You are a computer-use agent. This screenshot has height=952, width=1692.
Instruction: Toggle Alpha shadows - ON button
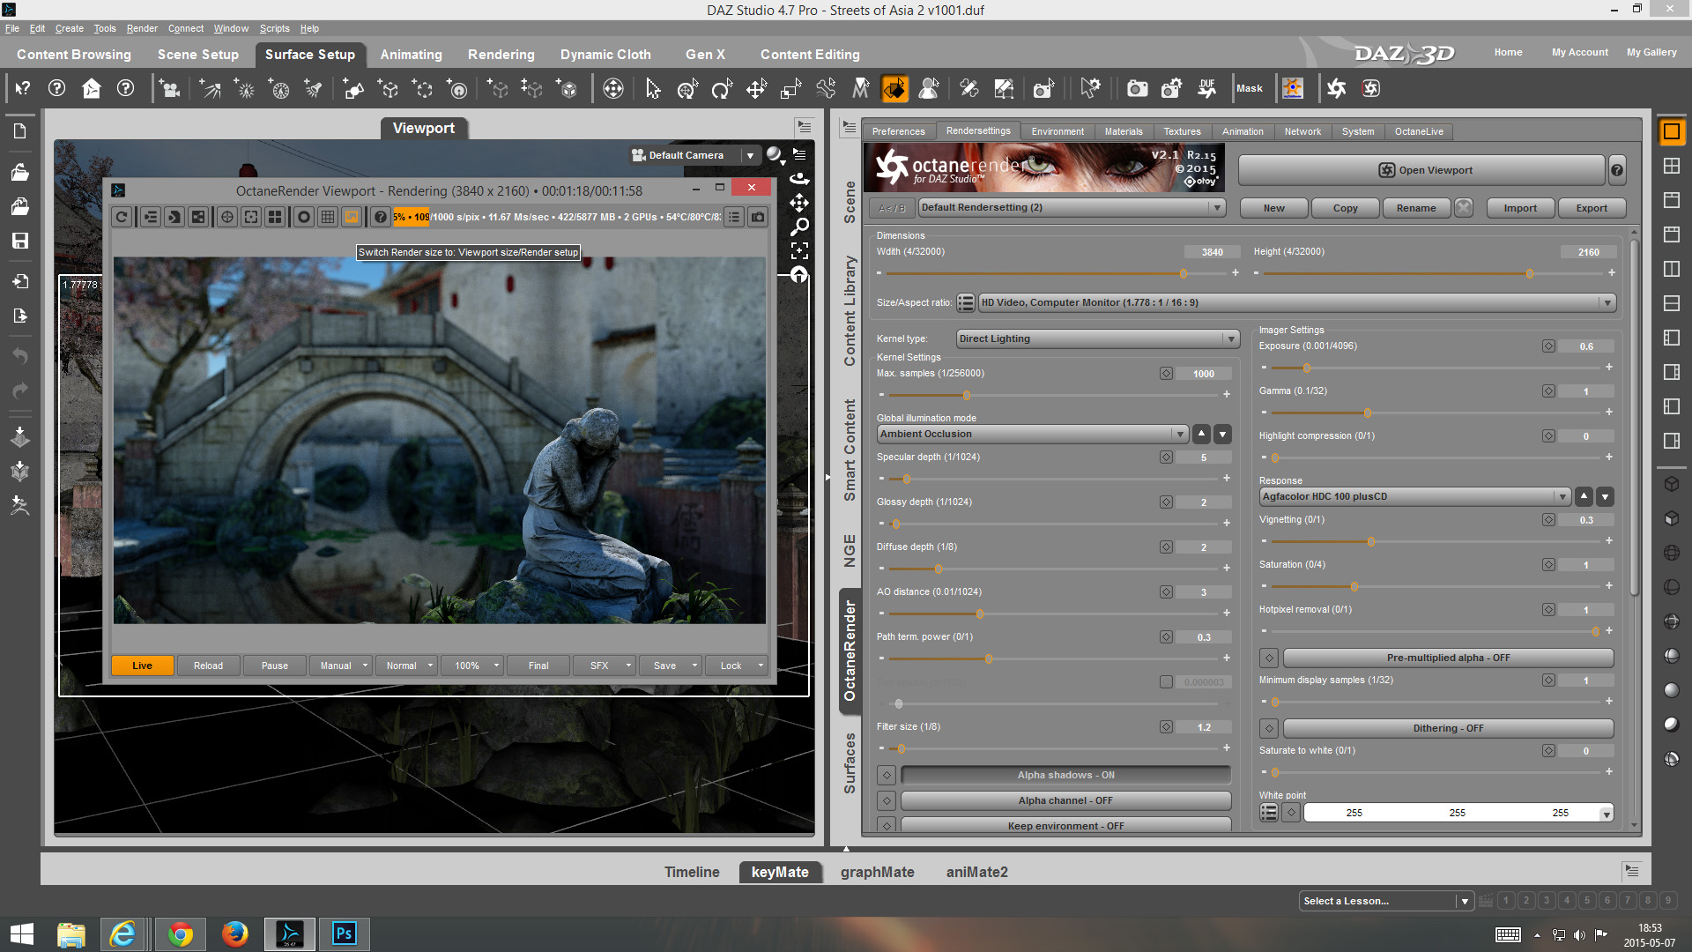click(1065, 775)
